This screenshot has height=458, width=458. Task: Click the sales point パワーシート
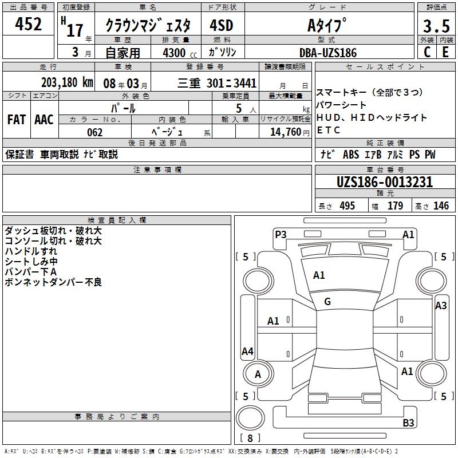[341, 105]
